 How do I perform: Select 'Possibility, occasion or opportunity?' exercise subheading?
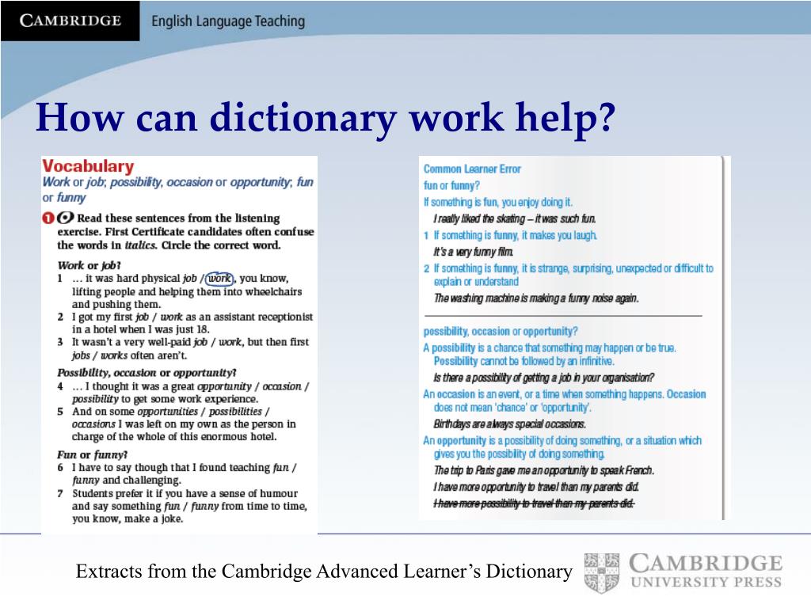click(x=147, y=373)
